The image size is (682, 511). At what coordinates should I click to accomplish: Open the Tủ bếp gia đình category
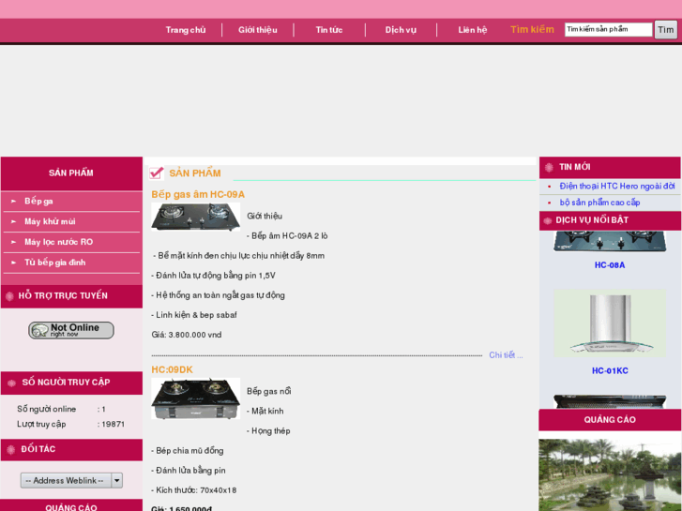tap(54, 263)
